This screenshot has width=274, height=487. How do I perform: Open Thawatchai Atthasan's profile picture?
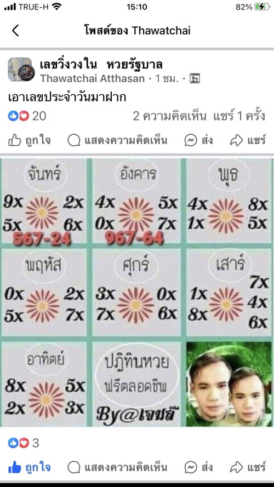pyautogui.click(x=21, y=70)
